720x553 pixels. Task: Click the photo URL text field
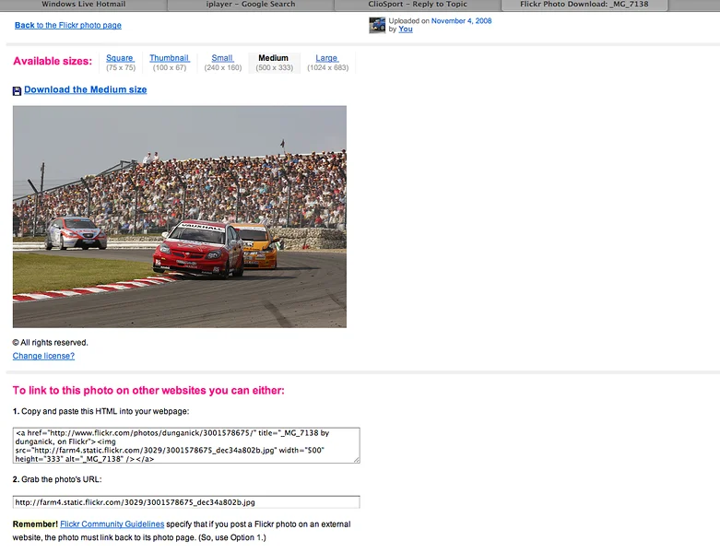186,502
